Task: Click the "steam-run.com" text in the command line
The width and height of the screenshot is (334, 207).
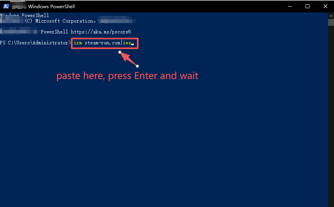Action: (x=103, y=43)
